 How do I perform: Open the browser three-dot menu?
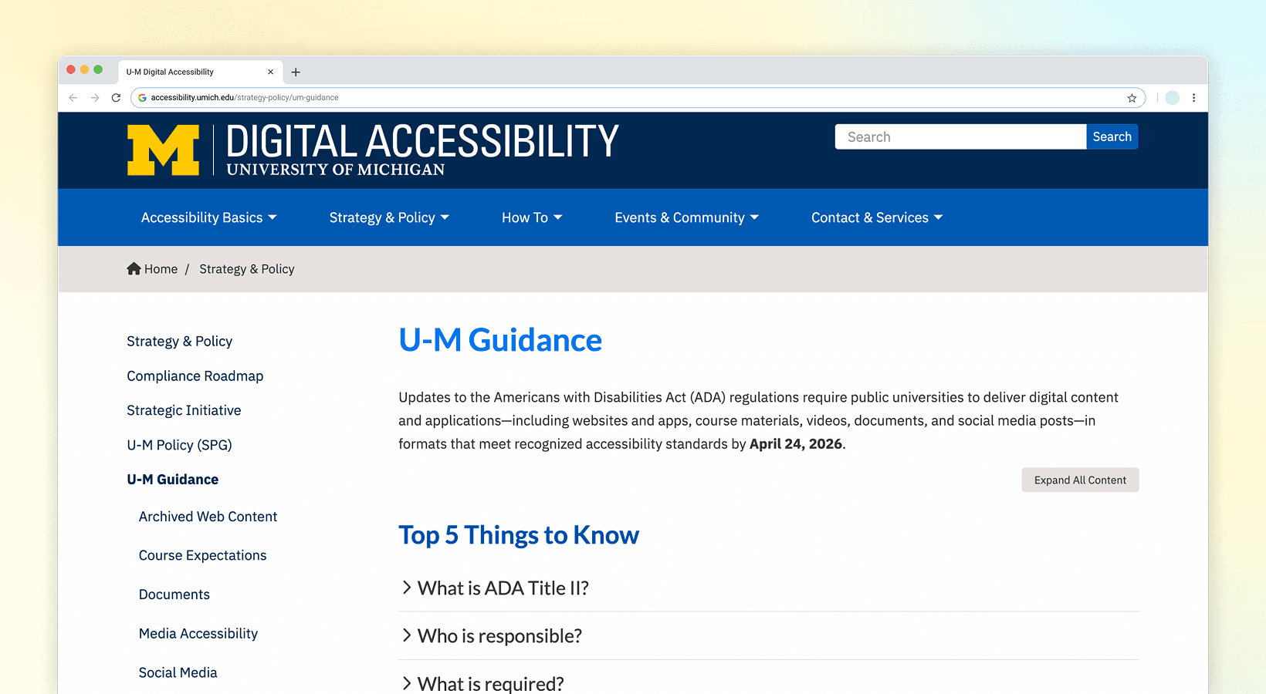pyautogui.click(x=1193, y=98)
